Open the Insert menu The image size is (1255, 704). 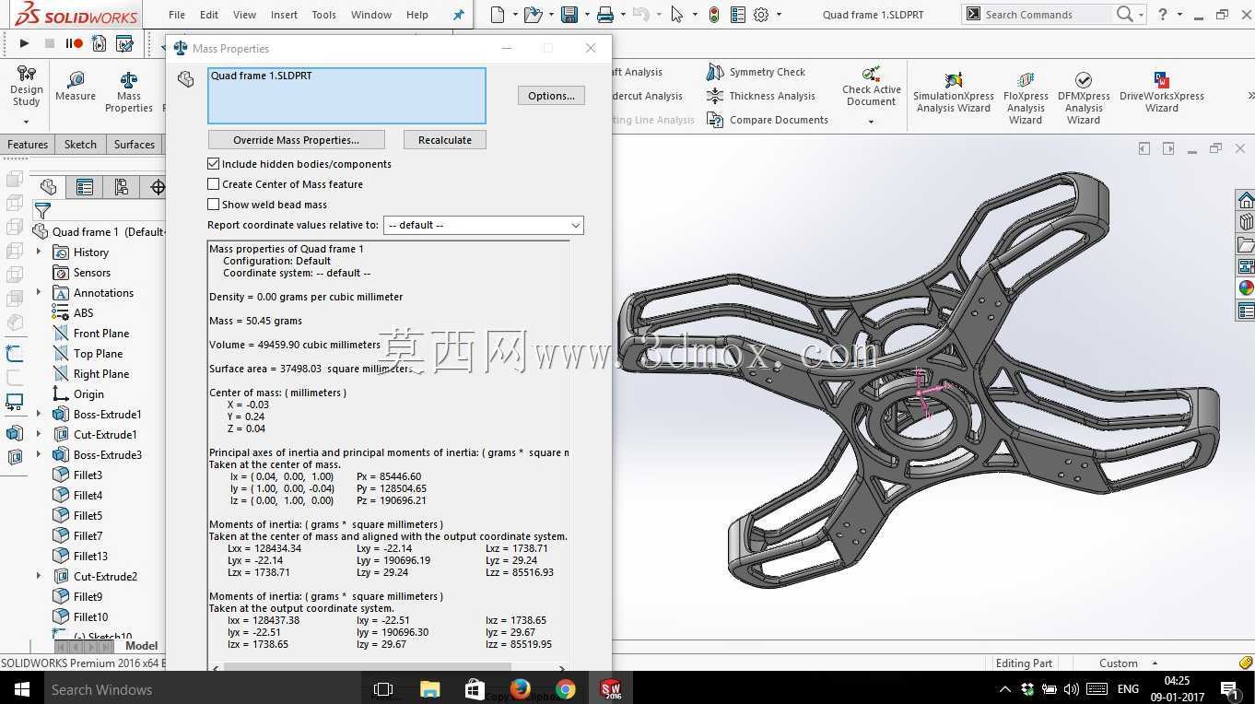point(284,15)
